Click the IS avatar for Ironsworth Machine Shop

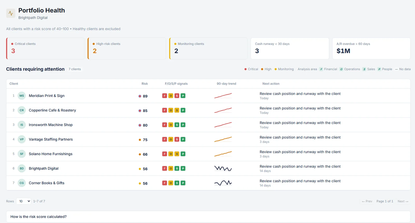click(x=22, y=125)
